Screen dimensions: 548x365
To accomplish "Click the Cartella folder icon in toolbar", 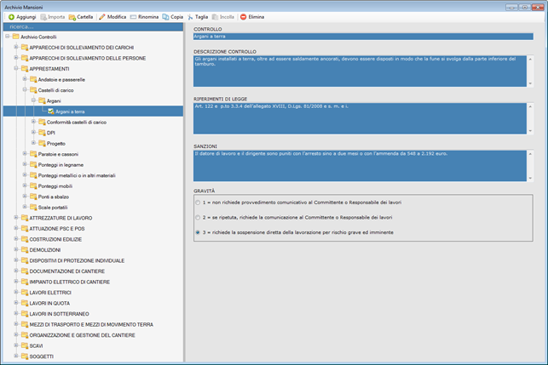I will click(73, 16).
